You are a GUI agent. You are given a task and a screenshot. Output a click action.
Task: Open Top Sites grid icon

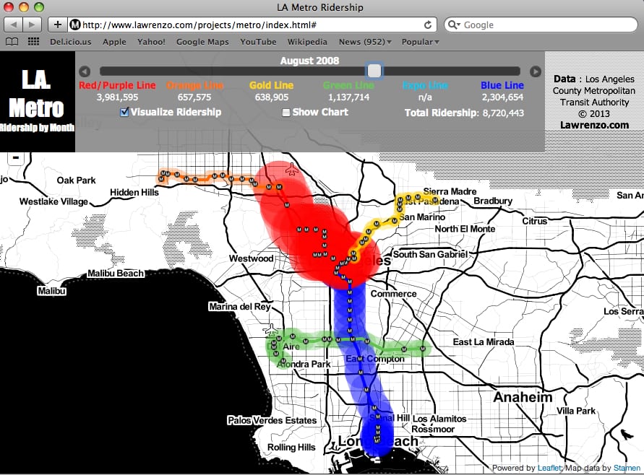point(34,42)
